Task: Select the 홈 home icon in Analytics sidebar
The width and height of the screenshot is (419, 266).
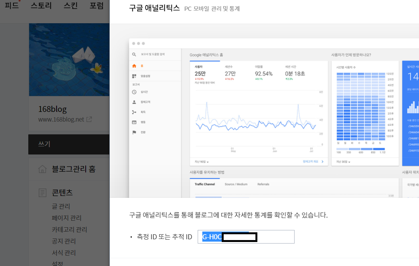Action: [x=134, y=66]
